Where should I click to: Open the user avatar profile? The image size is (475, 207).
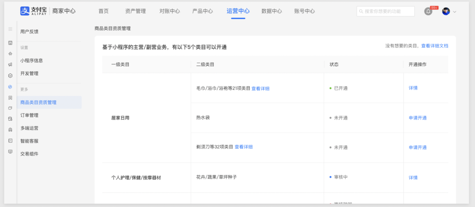coord(446,11)
